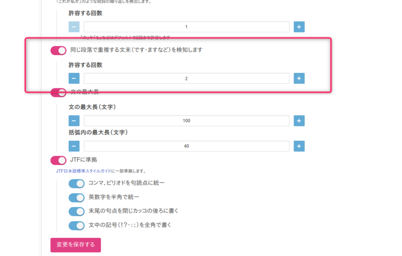The width and height of the screenshot is (402, 256).
Task: Click the max sentence length field showing 100
Action: [186, 120]
